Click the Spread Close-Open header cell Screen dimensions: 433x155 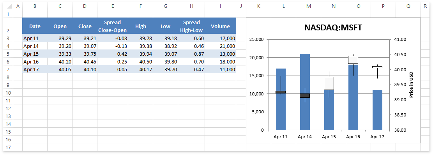point(112,26)
